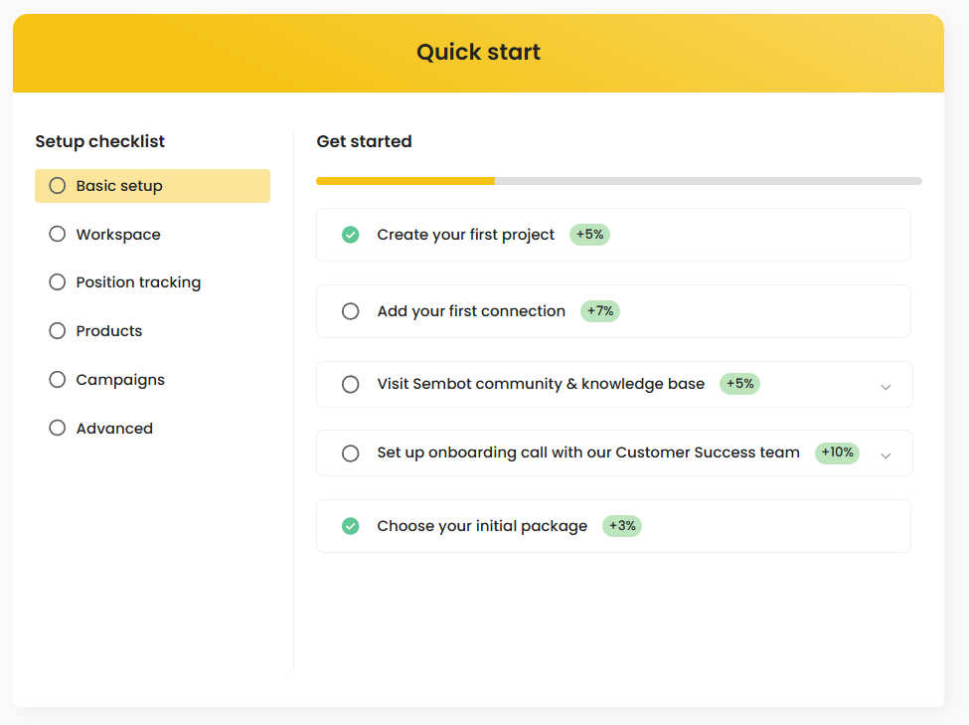Click +5% badge on Sembot community row

(739, 384)
